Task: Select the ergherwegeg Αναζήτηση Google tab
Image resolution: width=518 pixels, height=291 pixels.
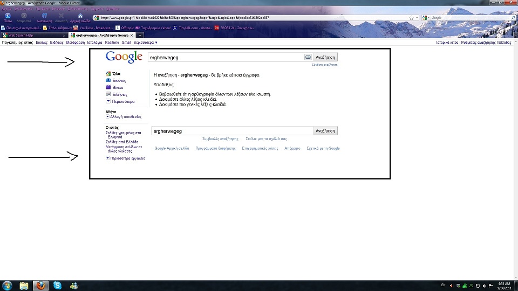Action: point(102,36)
